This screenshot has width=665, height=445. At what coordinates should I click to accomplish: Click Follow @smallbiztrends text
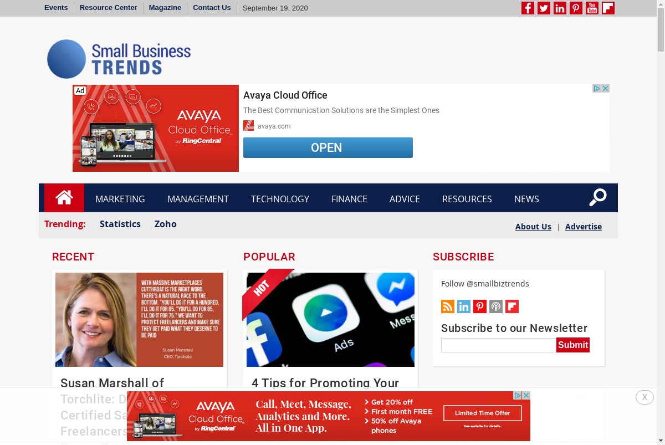pyautogui.click(x=485, y=284)
